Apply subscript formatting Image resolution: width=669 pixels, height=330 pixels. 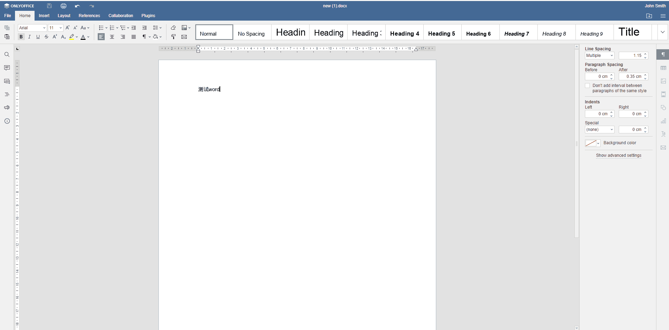click(x=63, y=37)
